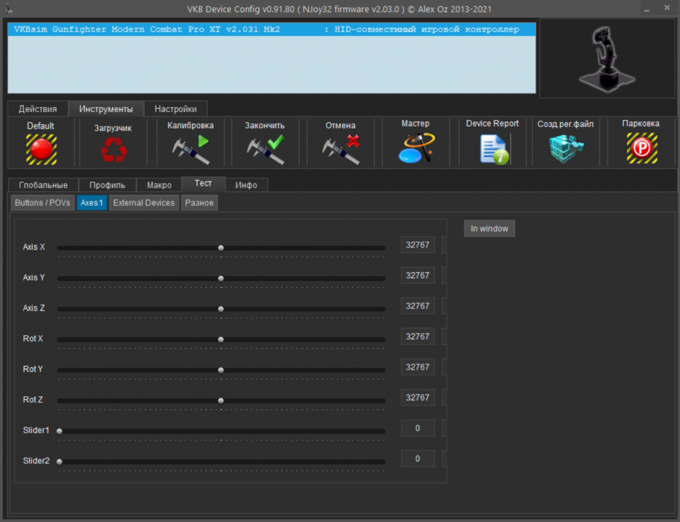This screenshot has width=680, height=522.
Task: Select the Разное tab
Action: point(199,202)
